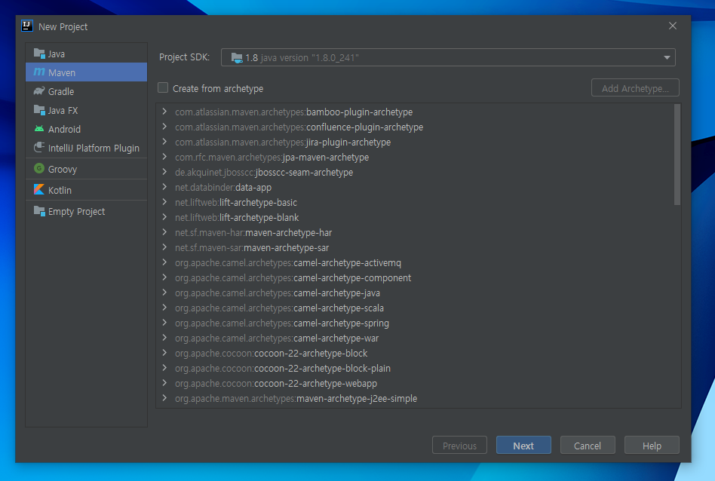Image resolution: width=715 pixels, height=481 pixels.
Task: Enable Create from archetype checkbox
Action: coord(163,87)
